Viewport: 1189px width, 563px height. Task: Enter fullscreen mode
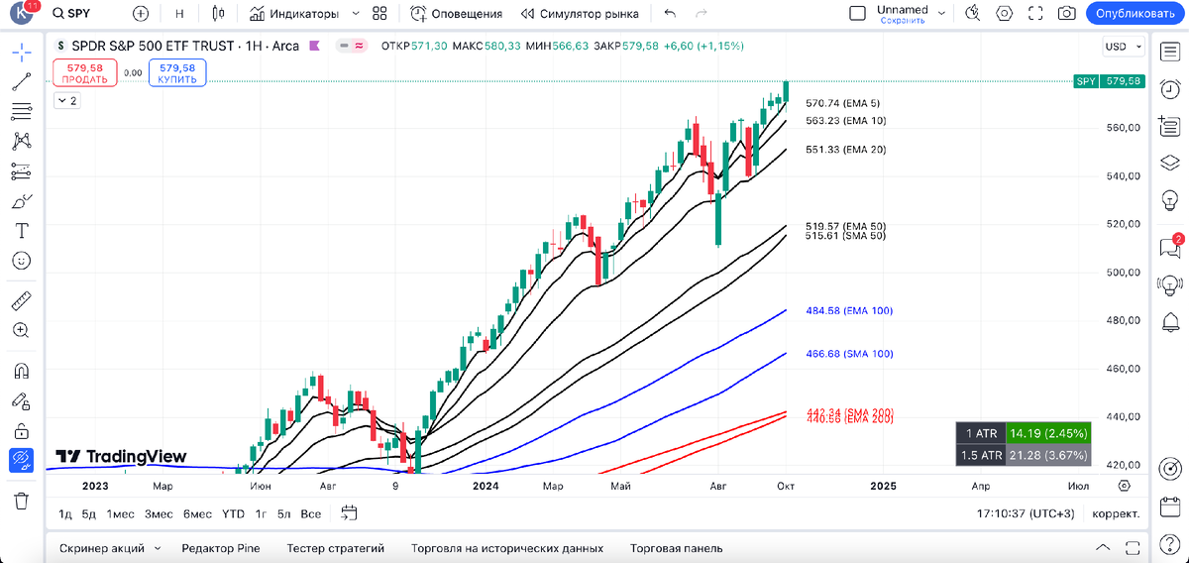tap(1035, 14)
